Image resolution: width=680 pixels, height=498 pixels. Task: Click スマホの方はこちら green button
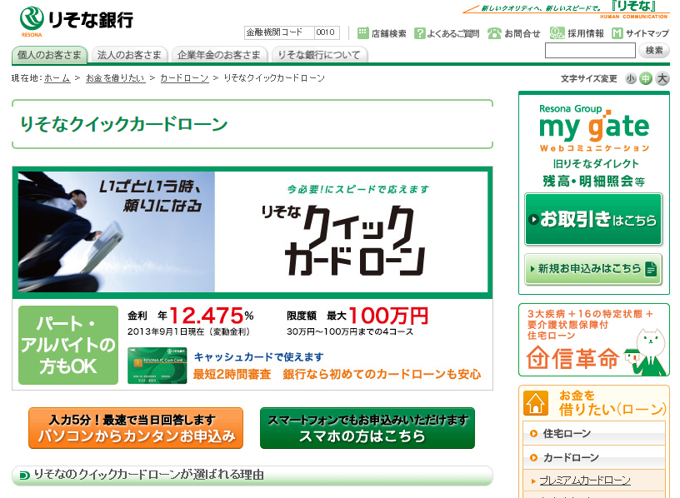367,428
